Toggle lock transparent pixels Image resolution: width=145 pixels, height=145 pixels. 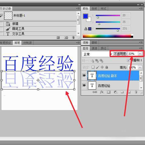[93, 67]
